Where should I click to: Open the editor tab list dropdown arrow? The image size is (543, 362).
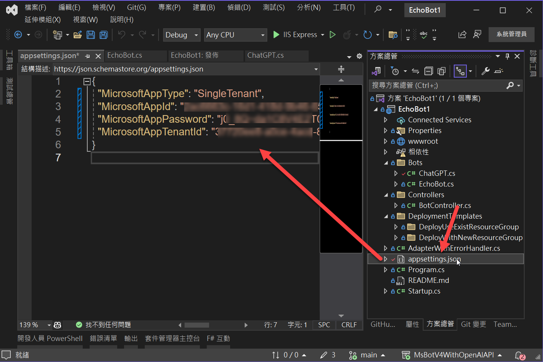point(349,57)
